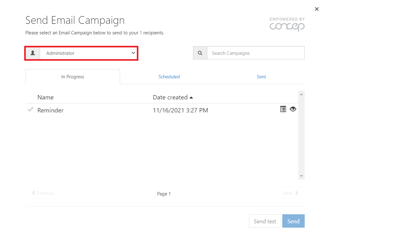Click the campaign list scroll up arrow

(301, 94)
